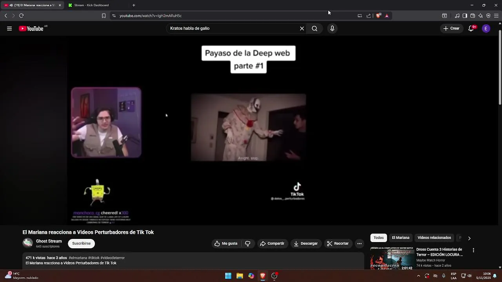Viewport: 502px width, 282px height.
Task: Click #videodeterror hashtag
Action: click(113, 258)
